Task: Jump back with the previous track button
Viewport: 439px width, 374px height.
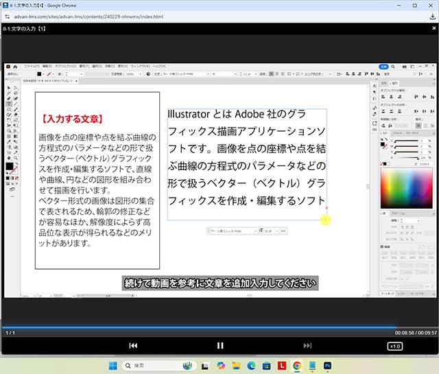Action: coord(133,346)
